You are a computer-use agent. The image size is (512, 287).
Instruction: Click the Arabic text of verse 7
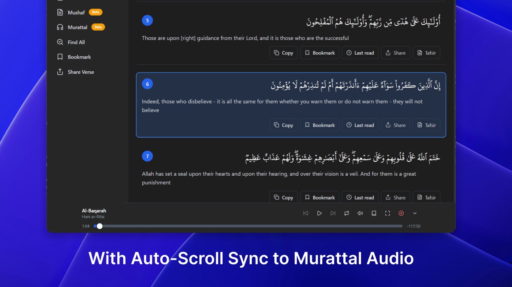click(x=343, y=157)
